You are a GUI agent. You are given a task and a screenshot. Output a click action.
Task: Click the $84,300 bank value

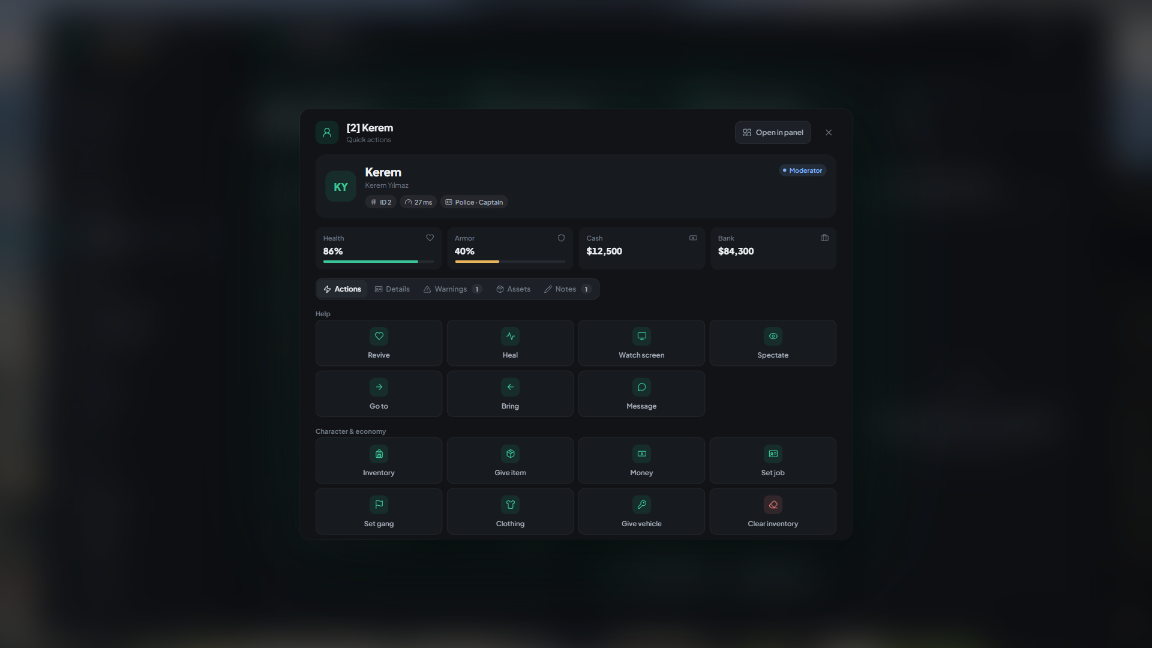[736, 251]
